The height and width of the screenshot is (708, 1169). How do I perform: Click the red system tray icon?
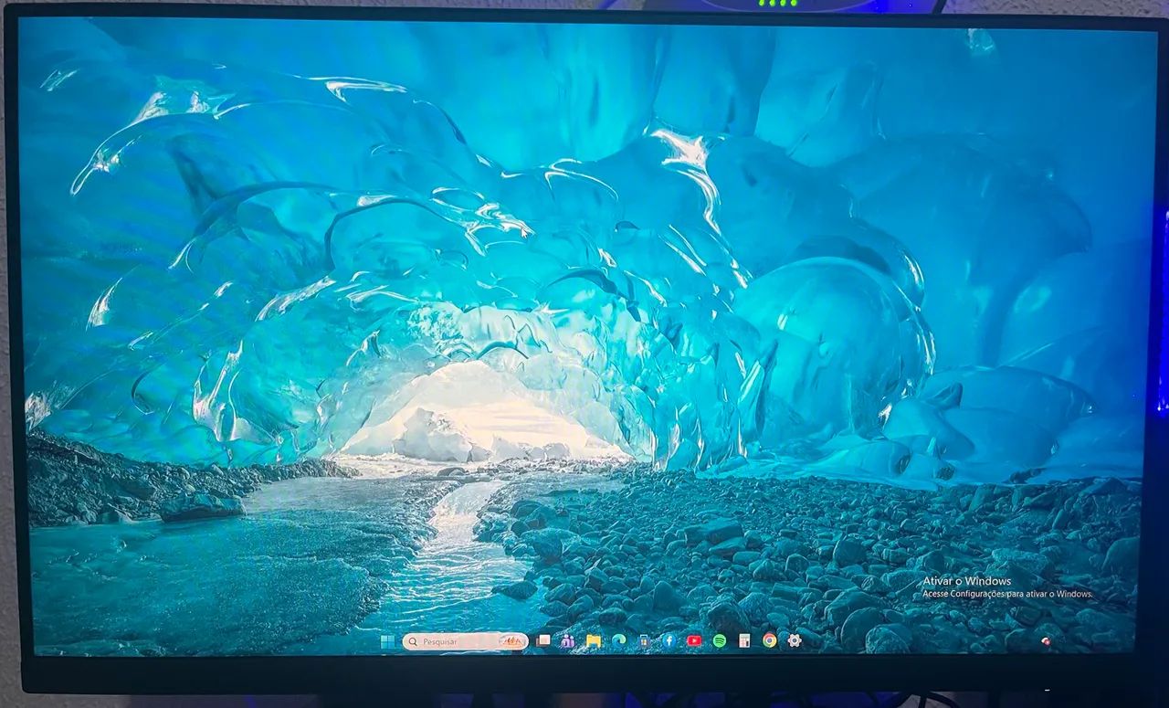1046,641
